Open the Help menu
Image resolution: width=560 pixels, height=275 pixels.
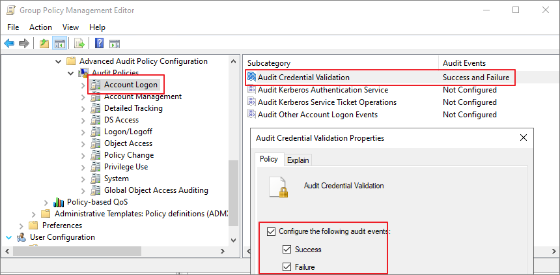(x=97, y=27)
